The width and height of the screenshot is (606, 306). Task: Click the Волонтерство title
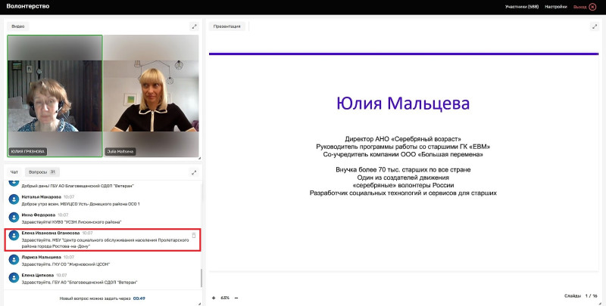(28, 6)
